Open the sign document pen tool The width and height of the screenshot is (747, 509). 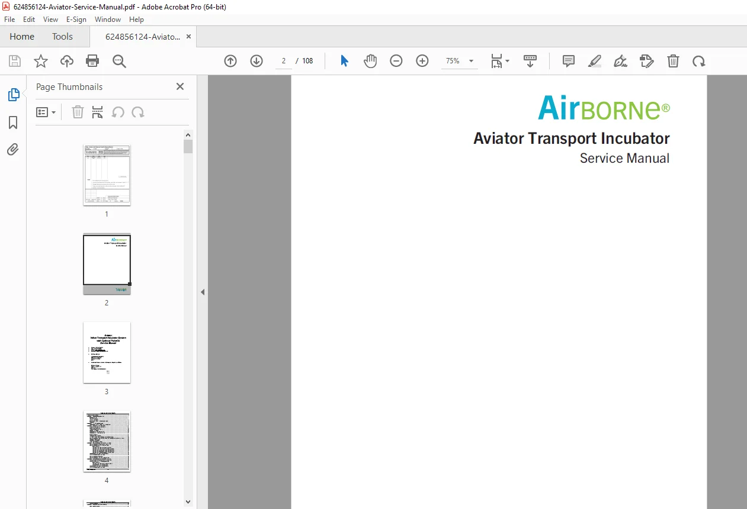[x=621, y=61]
